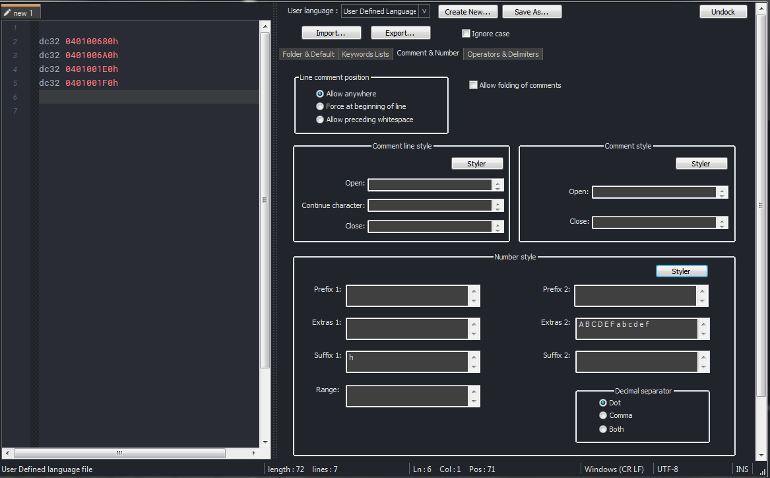Viewport: 770px width, 478px height.
Task: Click the Range input field
Action: [407, 396]
